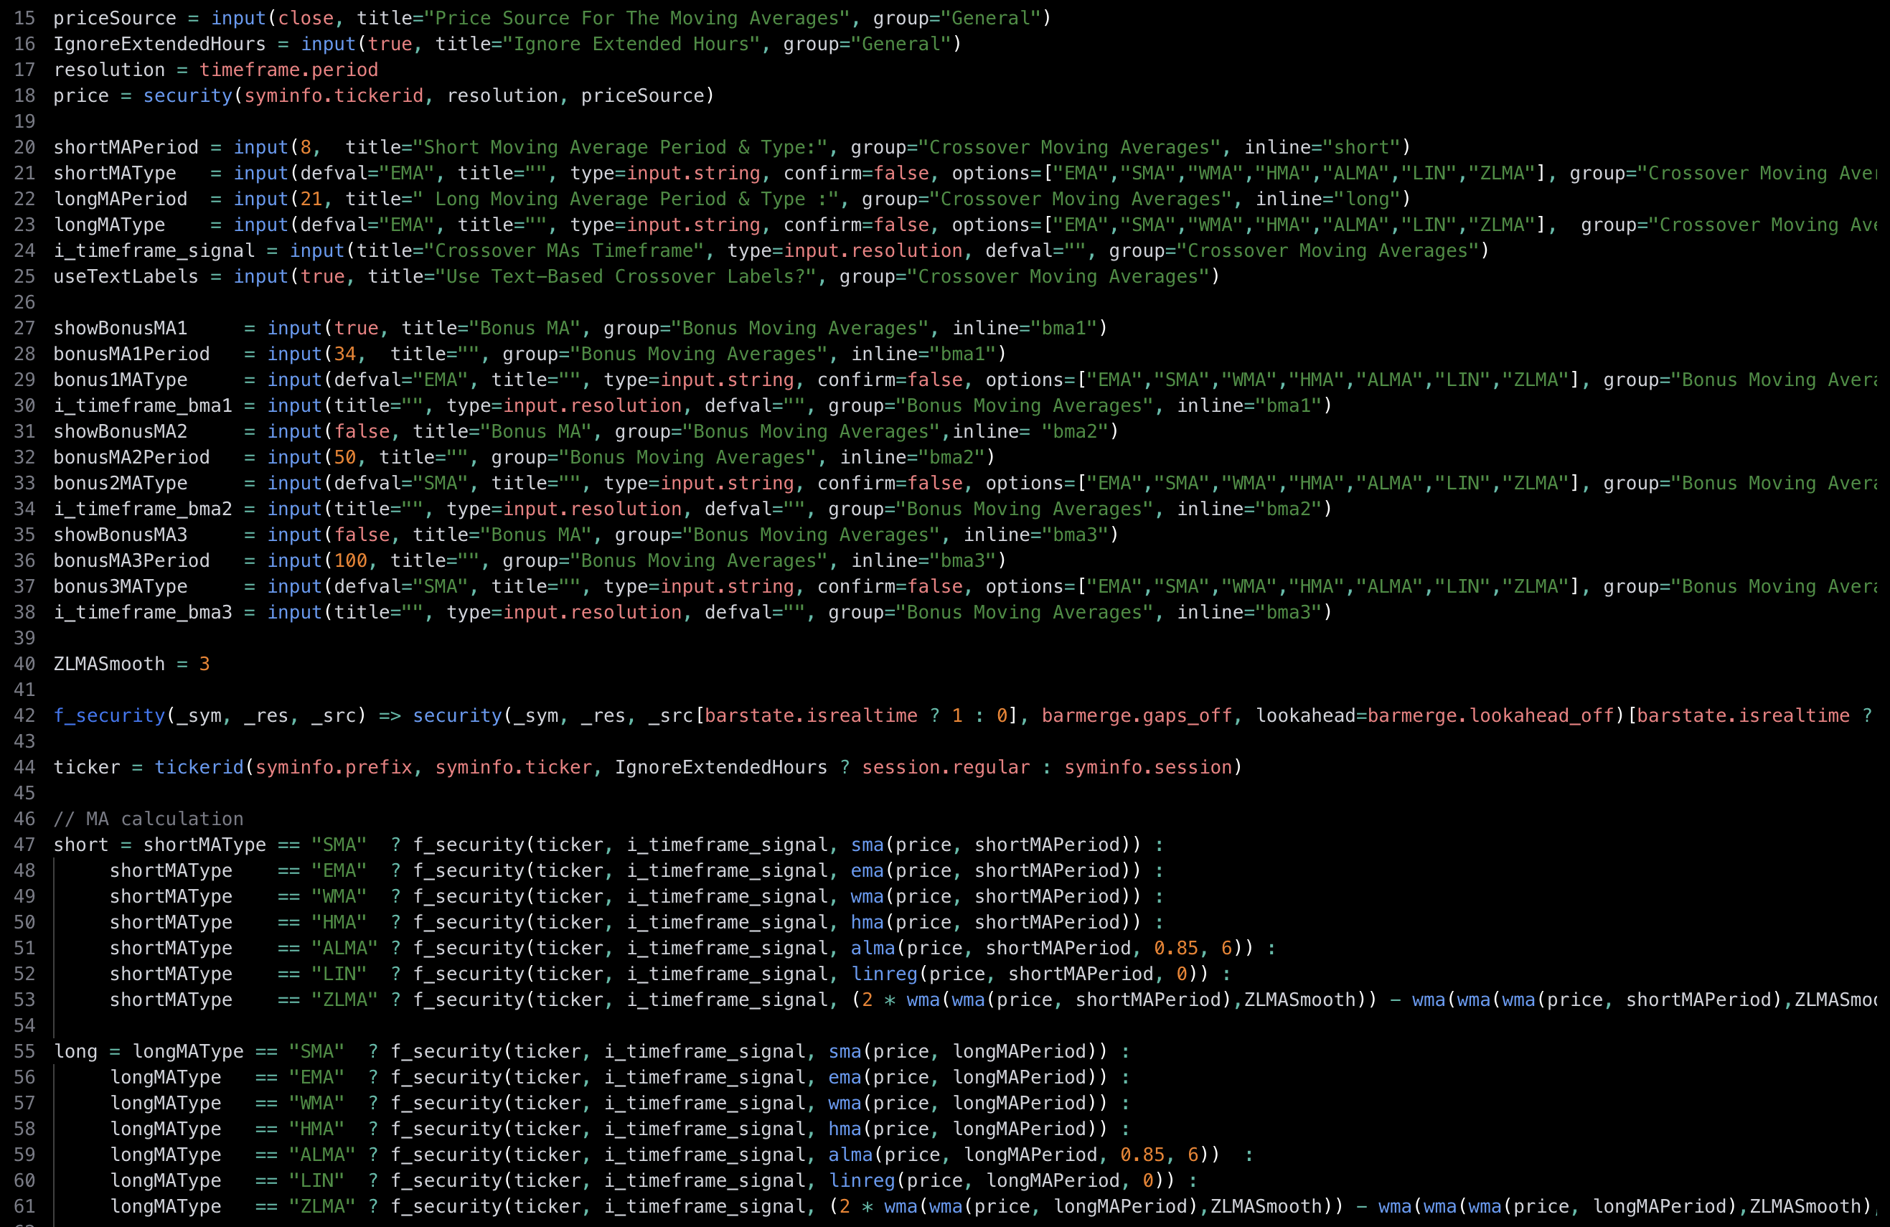Click f_security function definition on line 42
The width and height of the screenshot is (1890, 1227).
point(110,715)
